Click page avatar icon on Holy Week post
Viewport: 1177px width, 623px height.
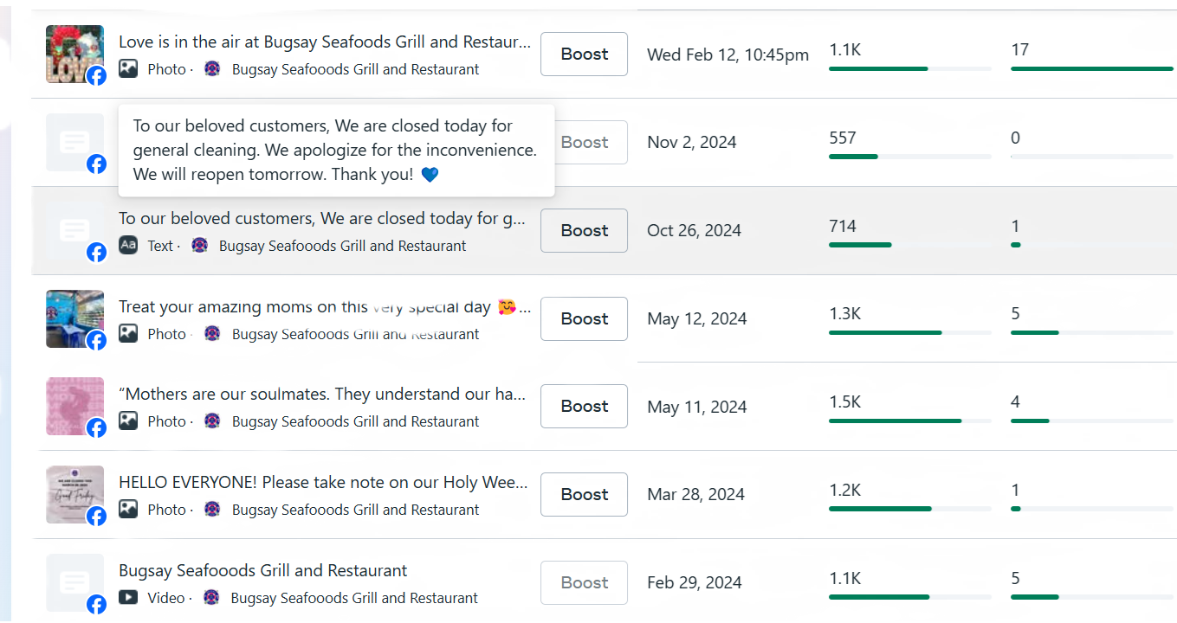coord(212,510)
